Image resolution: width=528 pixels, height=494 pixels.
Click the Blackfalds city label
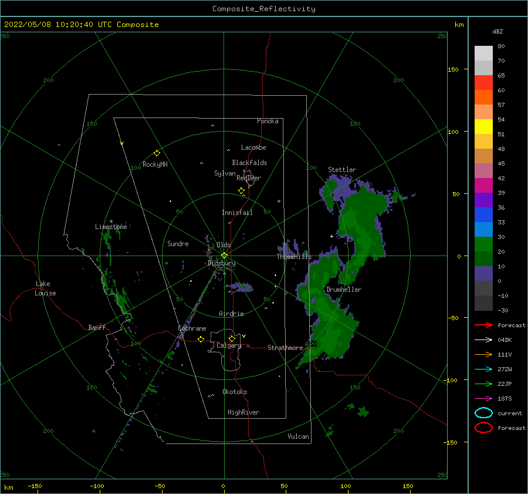[x=249, y=163]
